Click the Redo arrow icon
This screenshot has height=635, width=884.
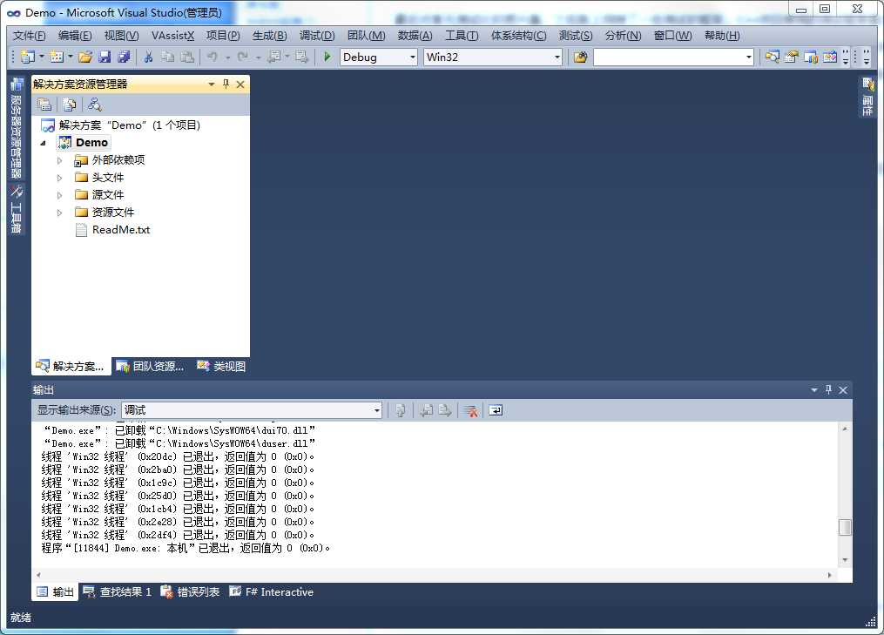[x=242, y=57]
